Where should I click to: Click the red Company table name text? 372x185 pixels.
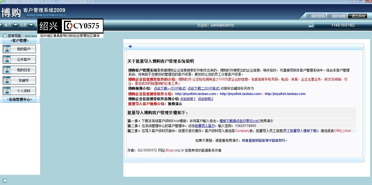tap(242, 131)
